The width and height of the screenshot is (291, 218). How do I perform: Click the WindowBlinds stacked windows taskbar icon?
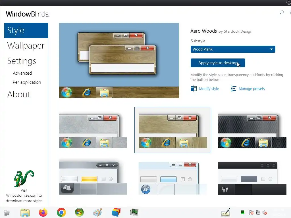pos(116,212)
